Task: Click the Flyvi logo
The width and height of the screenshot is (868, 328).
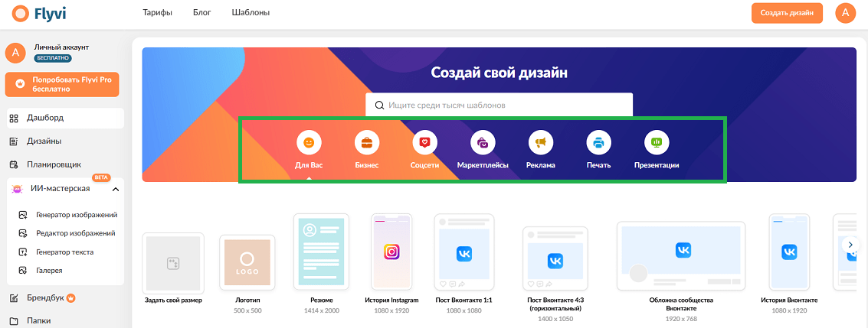Action: [x=39, y=13]
